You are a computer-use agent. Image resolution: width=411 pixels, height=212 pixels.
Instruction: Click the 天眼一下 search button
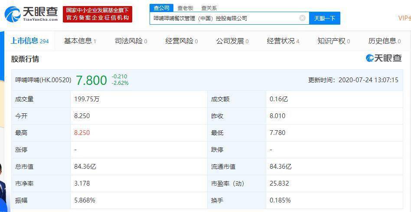[x=324, y=18]
